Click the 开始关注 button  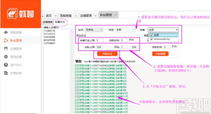[x=107, y=54]
